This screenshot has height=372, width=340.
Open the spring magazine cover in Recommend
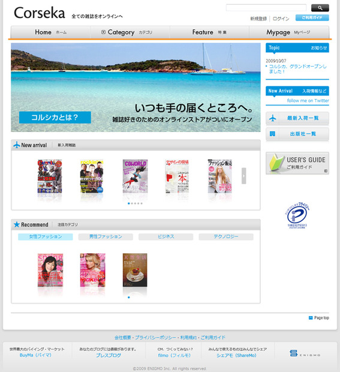pyautogui.click(x=50, y=270)
